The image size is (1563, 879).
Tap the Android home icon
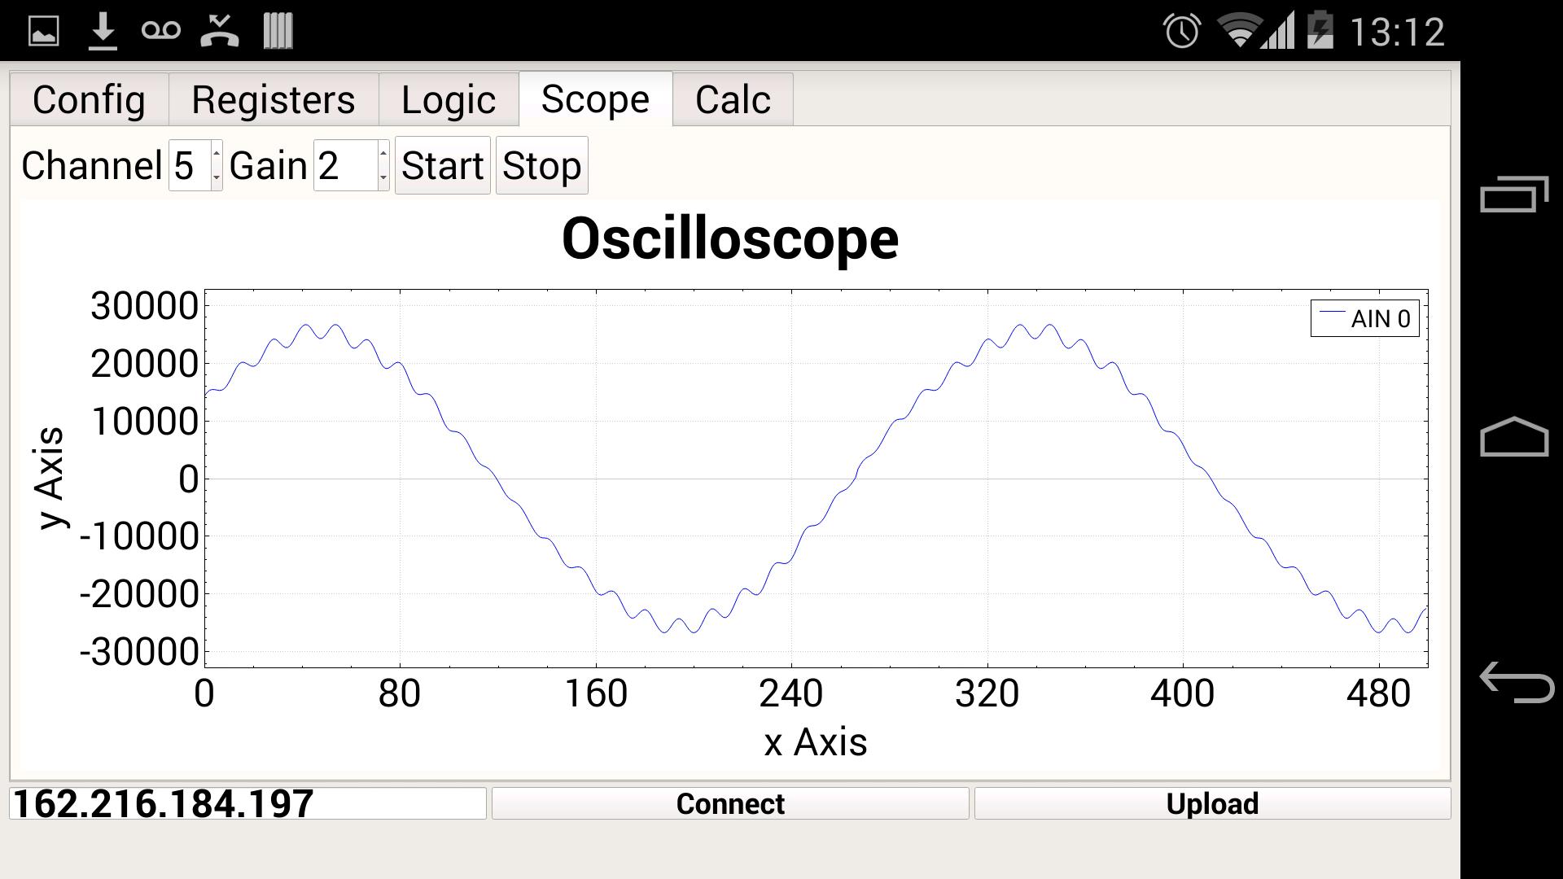1513,437
